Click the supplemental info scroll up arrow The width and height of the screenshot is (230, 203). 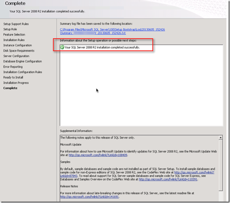click(221, 138)
